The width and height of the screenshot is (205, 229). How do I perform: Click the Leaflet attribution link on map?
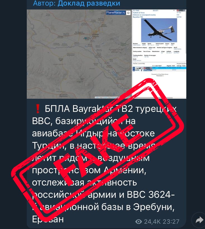coord(97,97)
